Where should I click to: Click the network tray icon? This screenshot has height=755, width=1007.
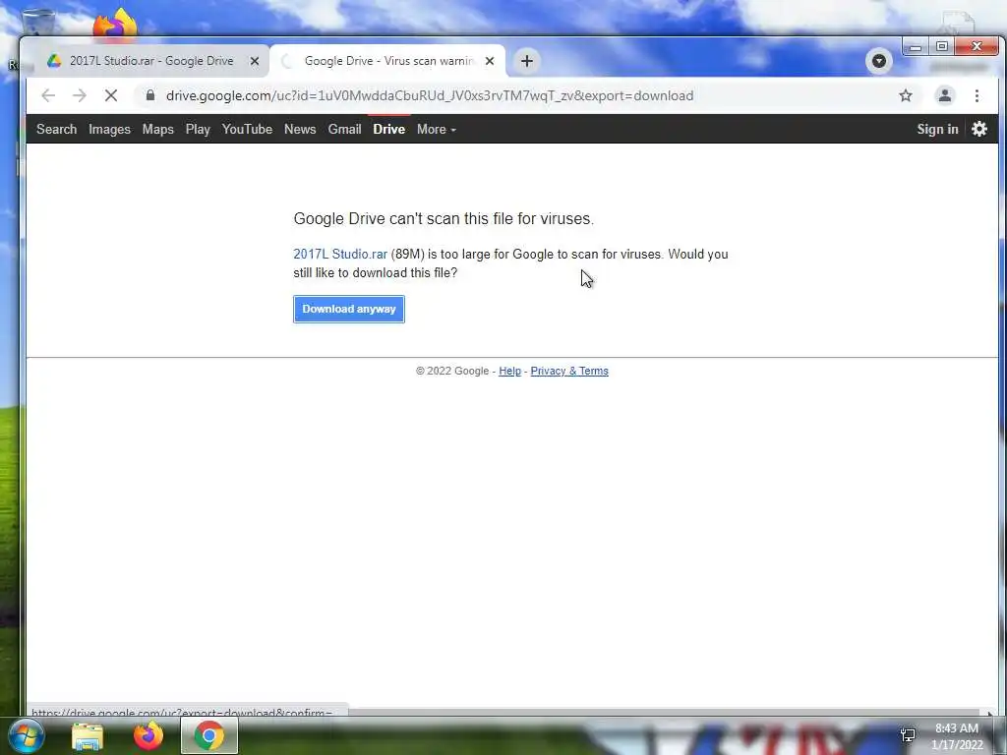pyautogui.click(x=908, y=735)
